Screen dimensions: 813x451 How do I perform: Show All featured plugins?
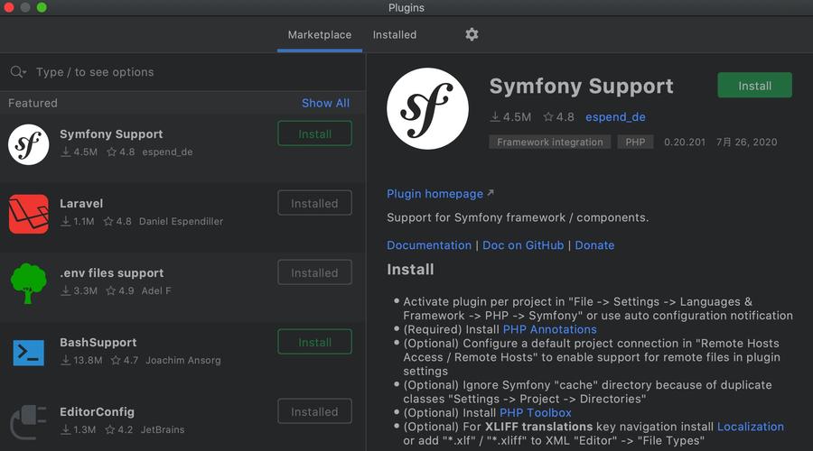[325, 103]
